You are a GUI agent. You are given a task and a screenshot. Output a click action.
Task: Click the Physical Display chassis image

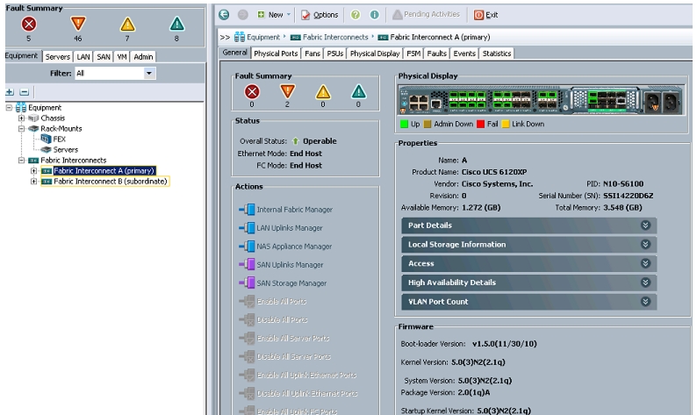click(x=541, y=100)
